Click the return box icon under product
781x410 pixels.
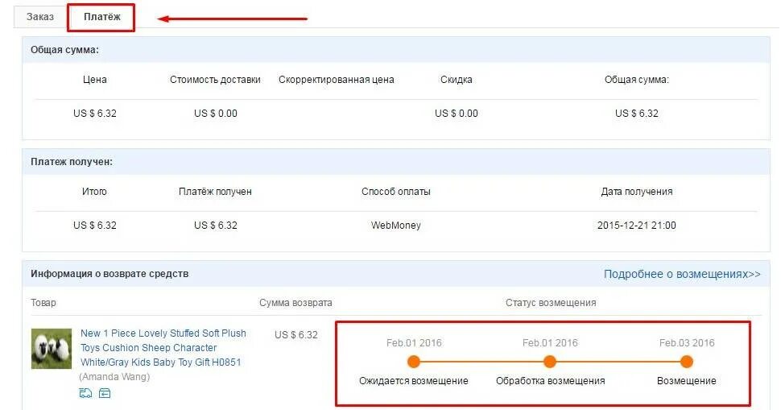pyautogui.click(x=105, y=393)
